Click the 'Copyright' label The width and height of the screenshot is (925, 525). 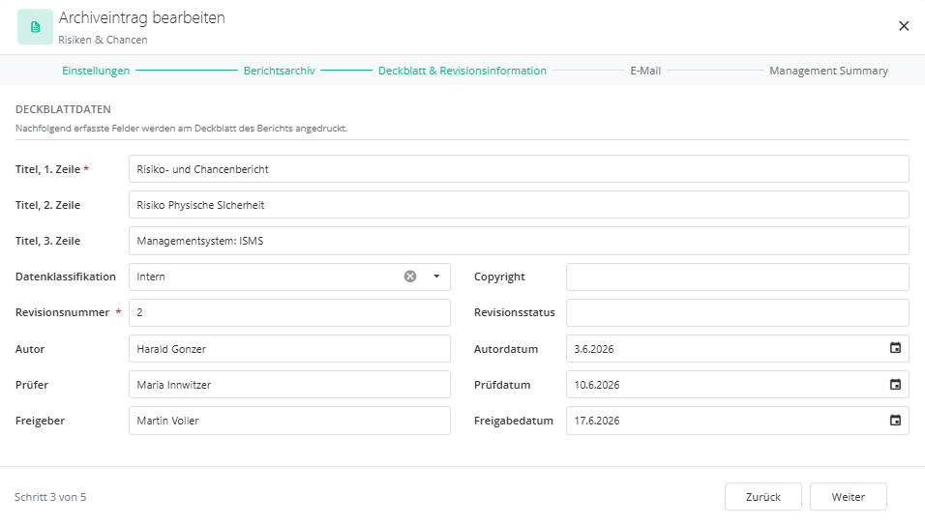pyautogui.click(x=499, y=277)
